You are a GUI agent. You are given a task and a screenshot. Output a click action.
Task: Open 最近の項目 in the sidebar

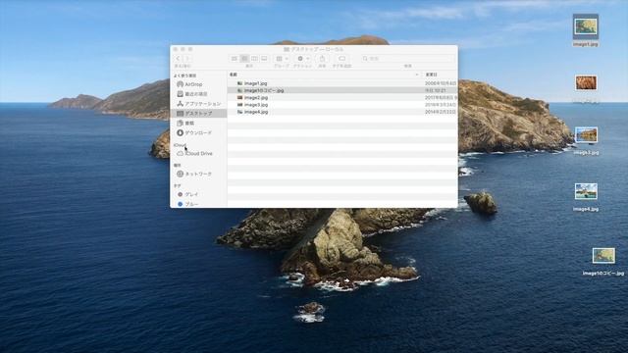[x=198, y=94]
